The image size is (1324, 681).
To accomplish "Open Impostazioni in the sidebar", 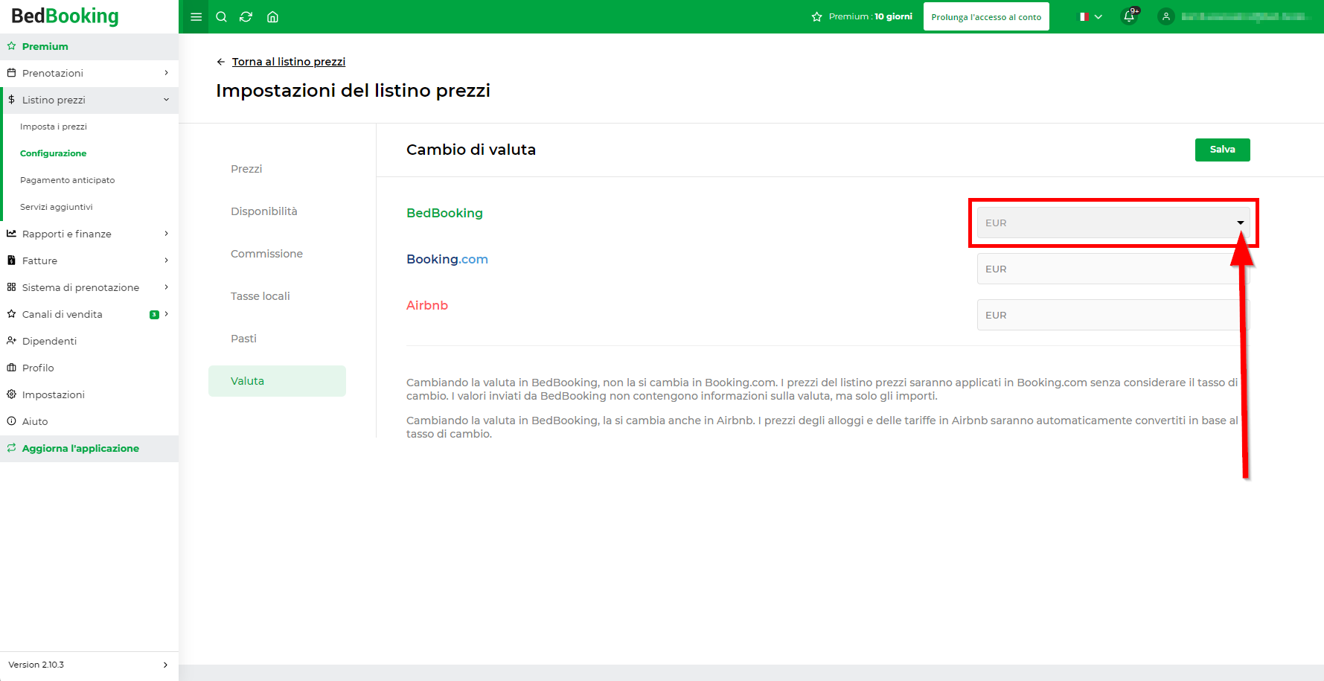I will [89, 394].
